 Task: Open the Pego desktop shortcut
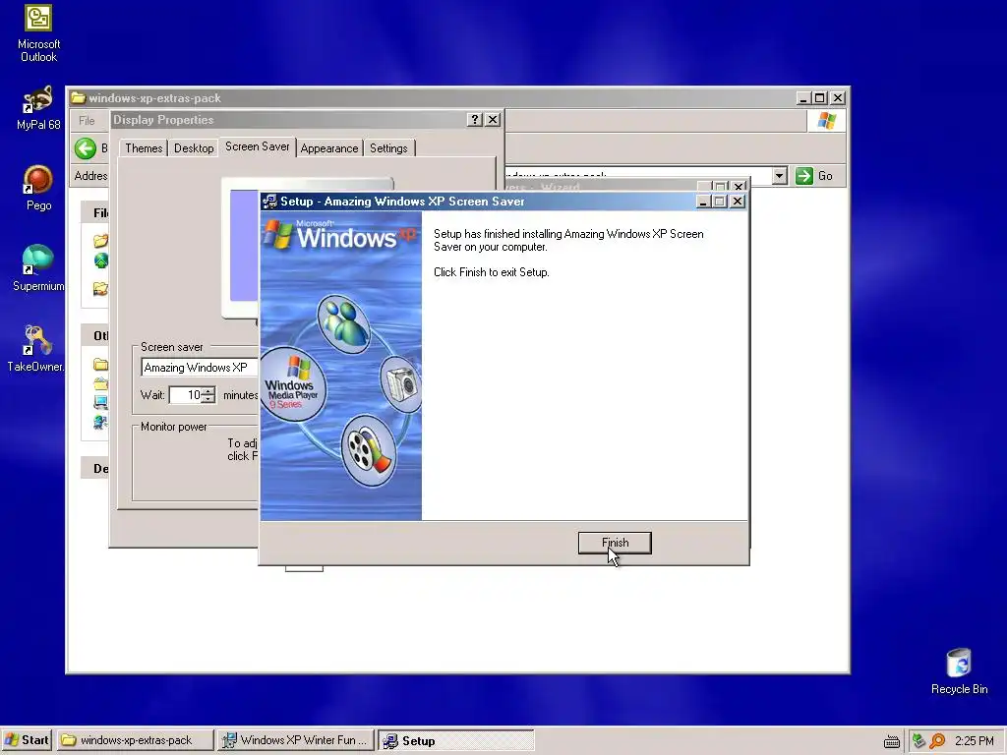click(x=38, y=189)
